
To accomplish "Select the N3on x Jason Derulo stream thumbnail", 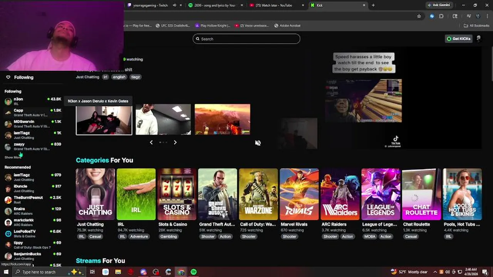I will point(104,120).
